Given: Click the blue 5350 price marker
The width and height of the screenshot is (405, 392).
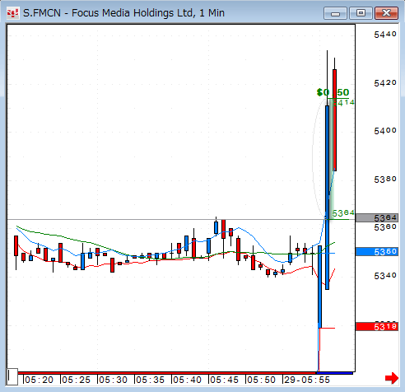Looking at the screenshot, I should (377, 251).
